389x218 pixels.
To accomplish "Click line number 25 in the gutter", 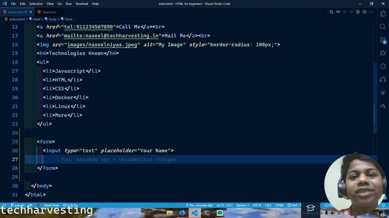I will coord(15,142).
